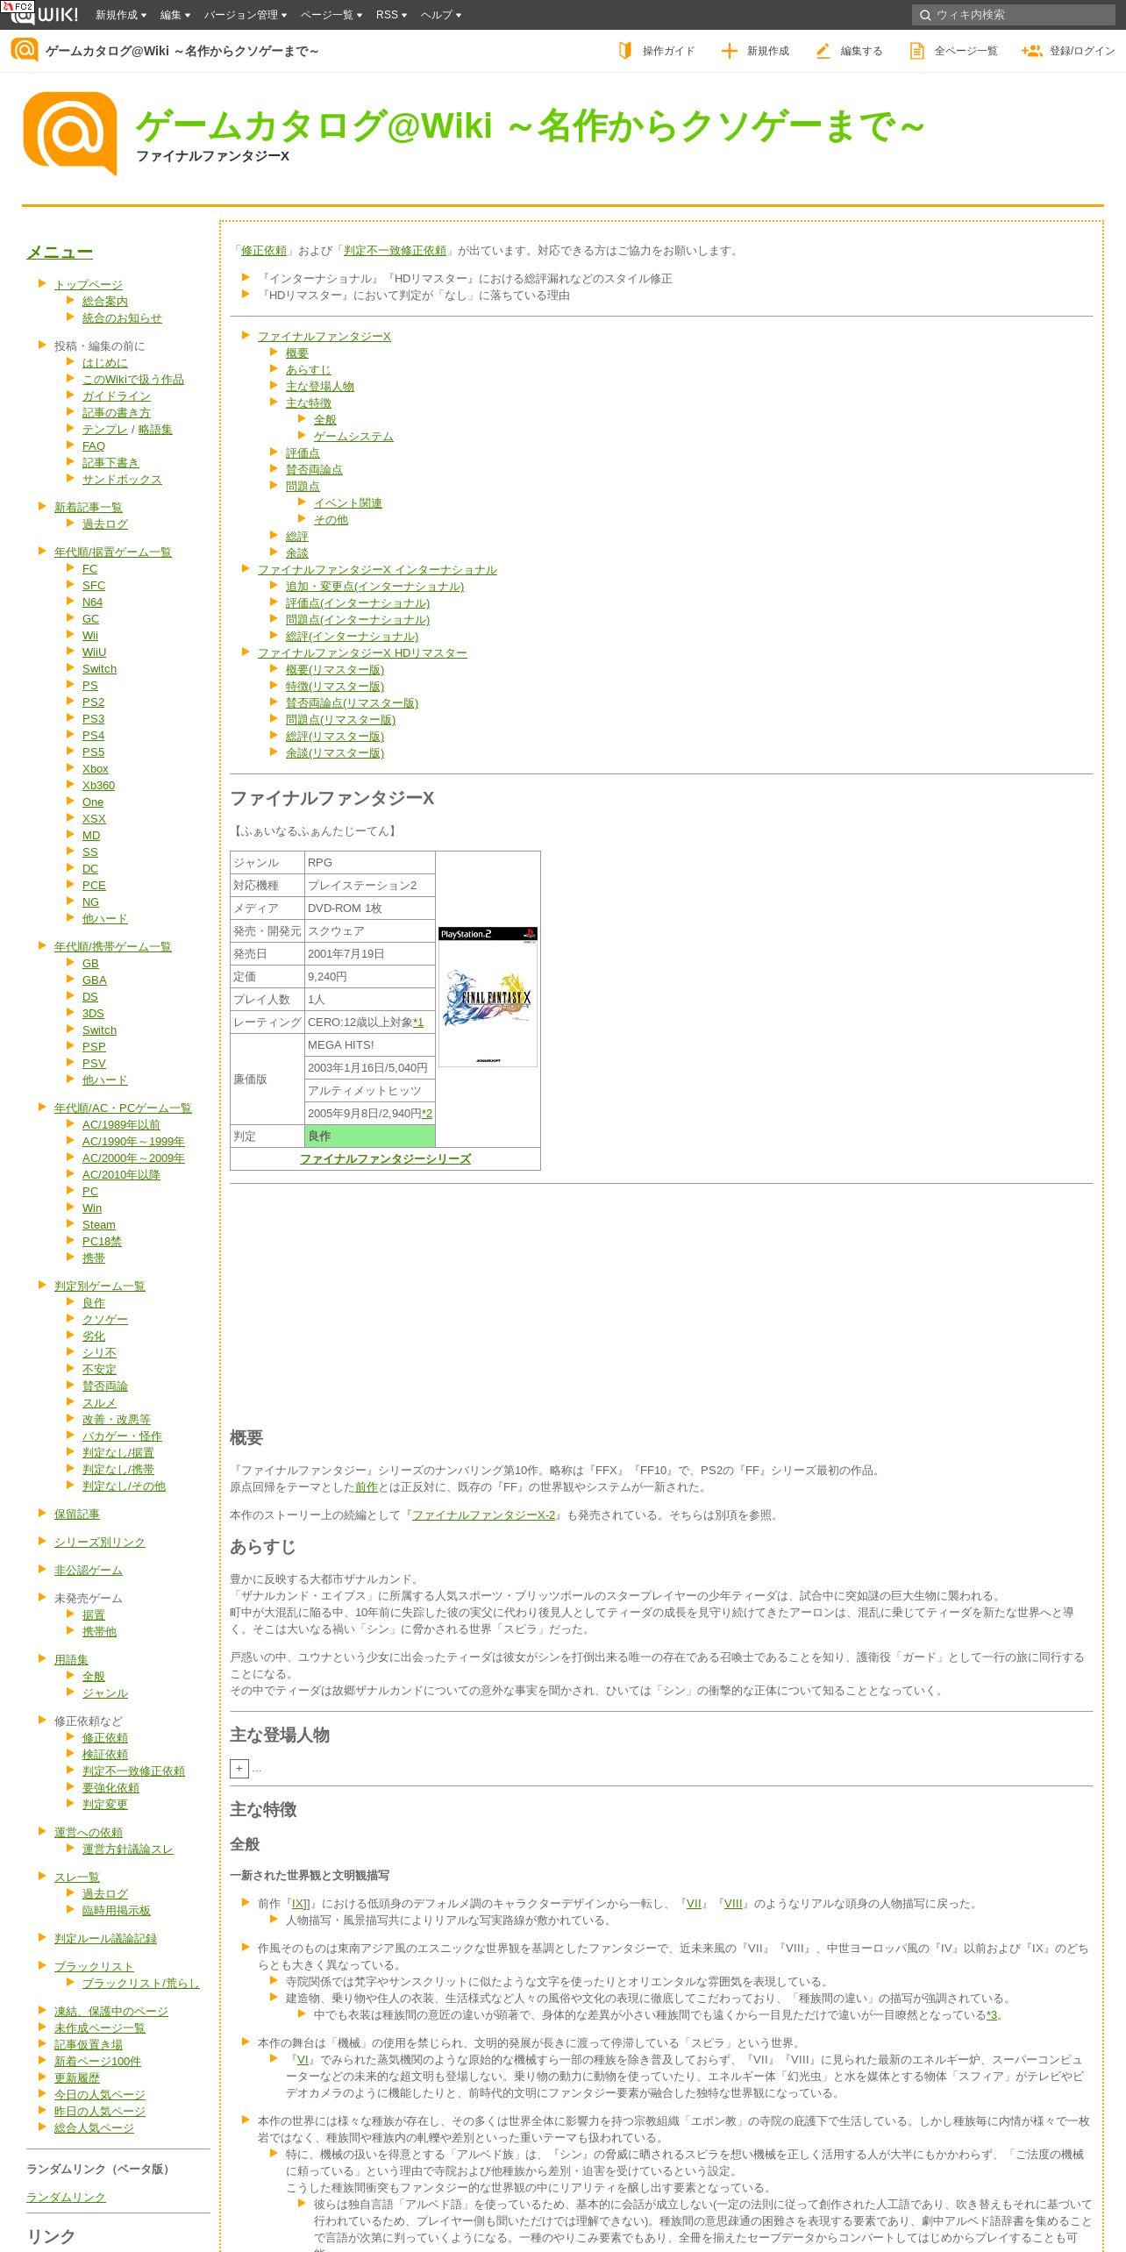Click the pencil icon for 編集する
Image resolution: width=1126 pixels, height=2252 pixels.
[x=823, y=51]
